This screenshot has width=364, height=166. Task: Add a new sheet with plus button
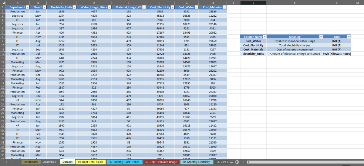click(237, 162)
